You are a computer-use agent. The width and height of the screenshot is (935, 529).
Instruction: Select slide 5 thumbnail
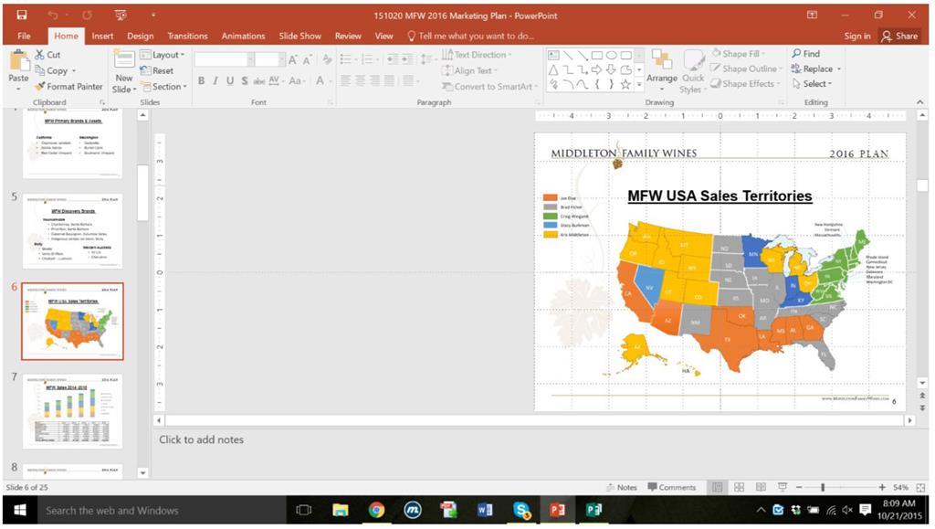pyautogui.click(x=73, y=231)
